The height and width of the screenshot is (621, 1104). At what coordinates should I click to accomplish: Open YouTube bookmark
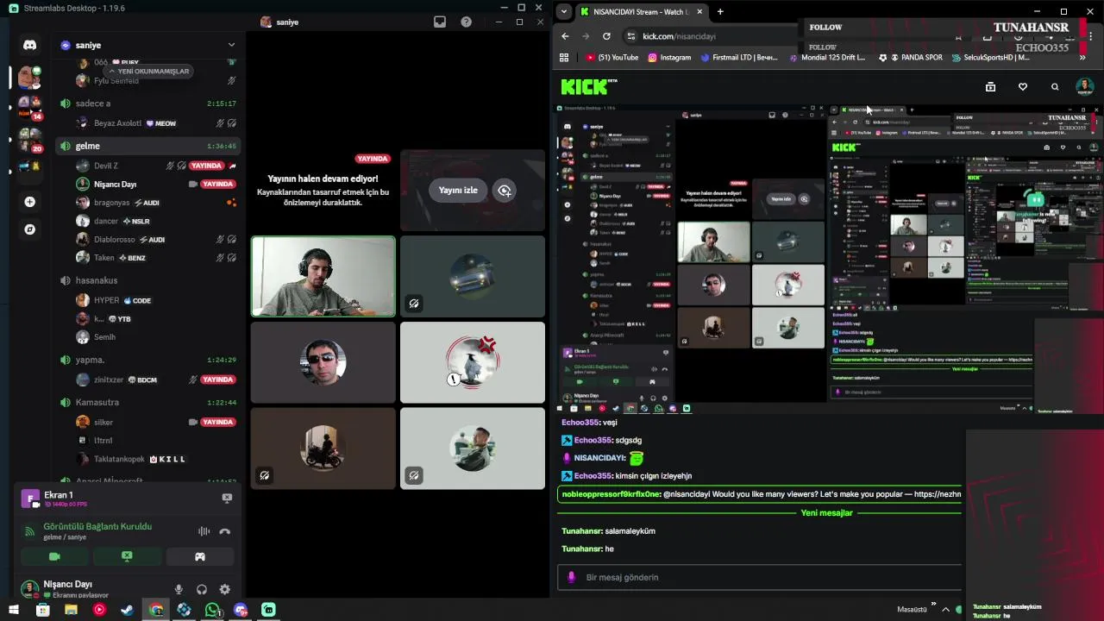tap(612, 58)
